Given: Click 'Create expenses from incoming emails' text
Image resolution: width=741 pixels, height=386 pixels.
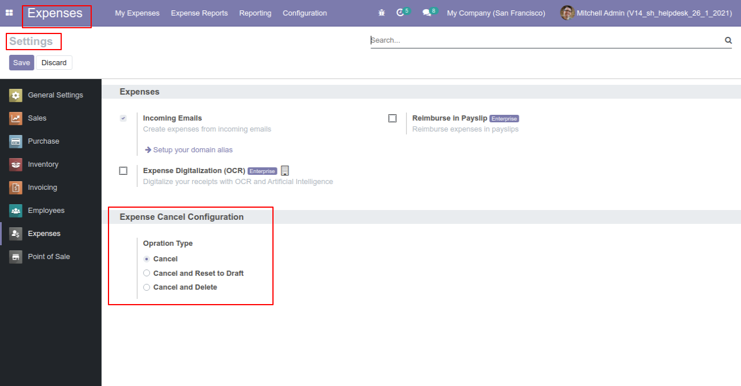Looking at the screenshot, I should pos(207,129).
